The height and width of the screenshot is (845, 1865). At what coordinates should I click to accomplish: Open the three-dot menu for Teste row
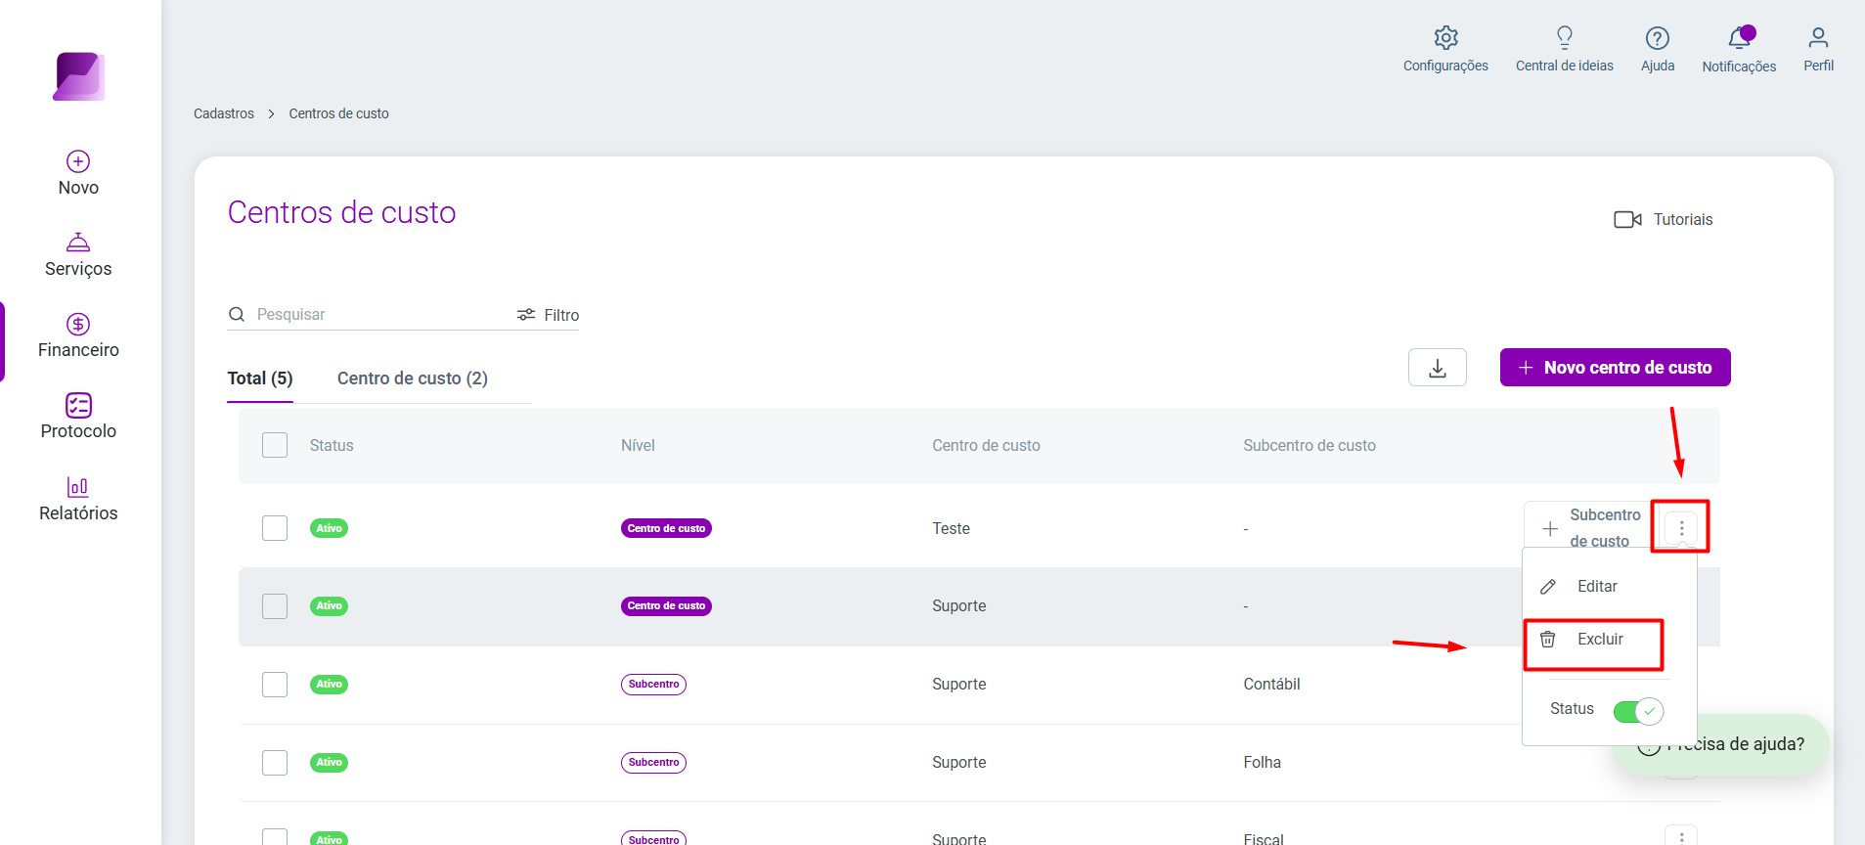tap(1681, 528)
